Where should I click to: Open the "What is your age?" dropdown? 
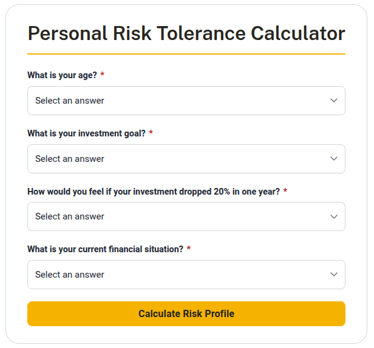(186, 101)
